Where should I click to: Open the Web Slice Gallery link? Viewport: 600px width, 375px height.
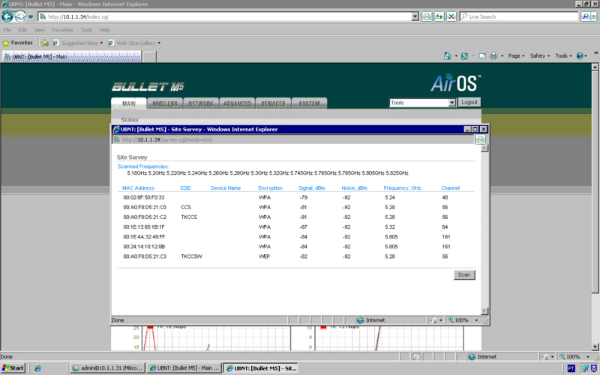[134, 43]
